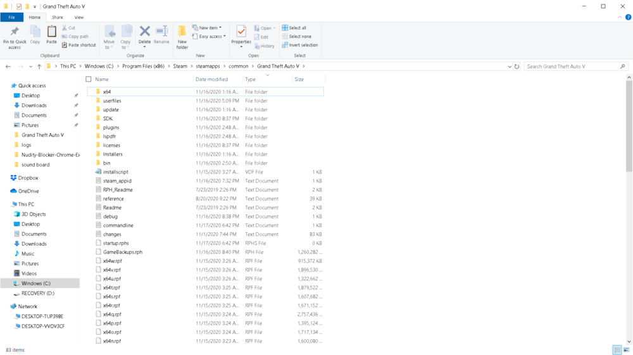Click the History command
Image resolution: width=633 pixels, height=355 pixels.
tap(265, 46)
